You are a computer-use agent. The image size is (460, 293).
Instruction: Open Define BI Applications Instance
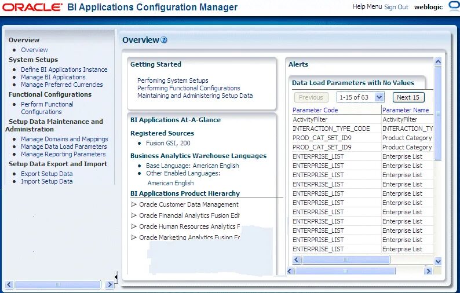point(64,69)
